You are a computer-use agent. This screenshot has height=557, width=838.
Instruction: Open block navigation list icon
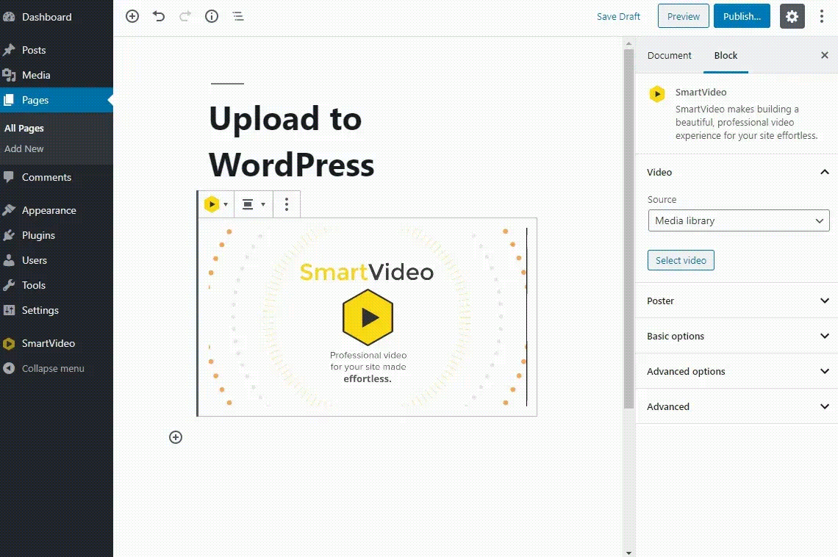click(x=238, y=15)
